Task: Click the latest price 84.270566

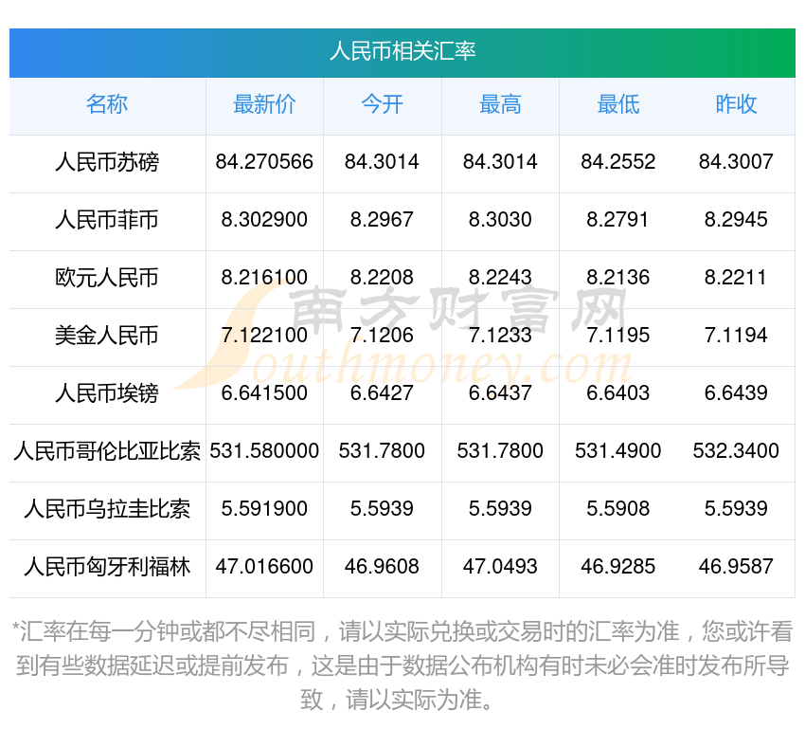Action: tap(264, 162)
